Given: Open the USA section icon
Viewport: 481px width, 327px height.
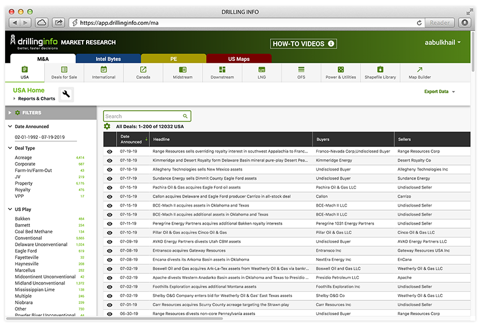Looking at the screenshot, I should coord(24,69).
